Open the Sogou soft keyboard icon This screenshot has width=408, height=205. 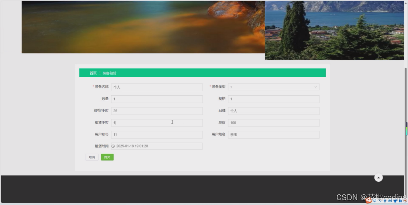point(390,201)
